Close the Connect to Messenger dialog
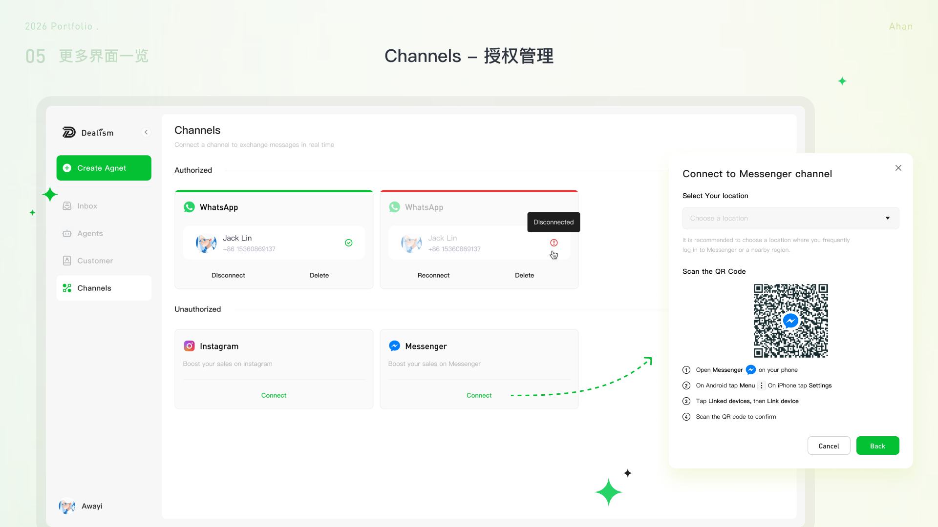Viewport: 938px width, 527px height. tap(898, 168)
